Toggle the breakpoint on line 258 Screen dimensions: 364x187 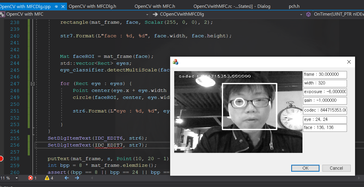pos(1,158)
